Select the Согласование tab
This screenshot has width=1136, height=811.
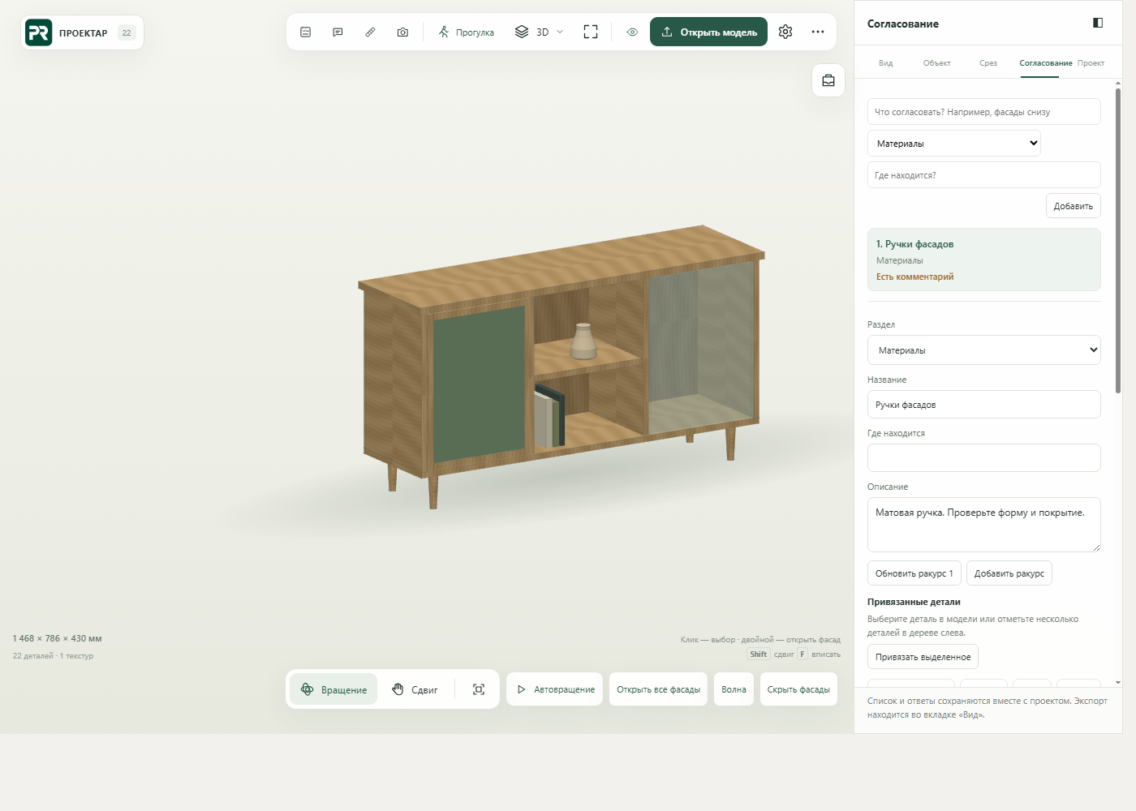pos(1045,63)
